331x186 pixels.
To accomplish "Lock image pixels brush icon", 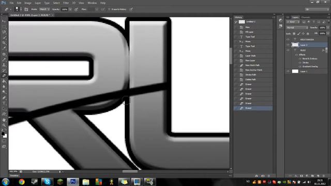I will (299, 34).
